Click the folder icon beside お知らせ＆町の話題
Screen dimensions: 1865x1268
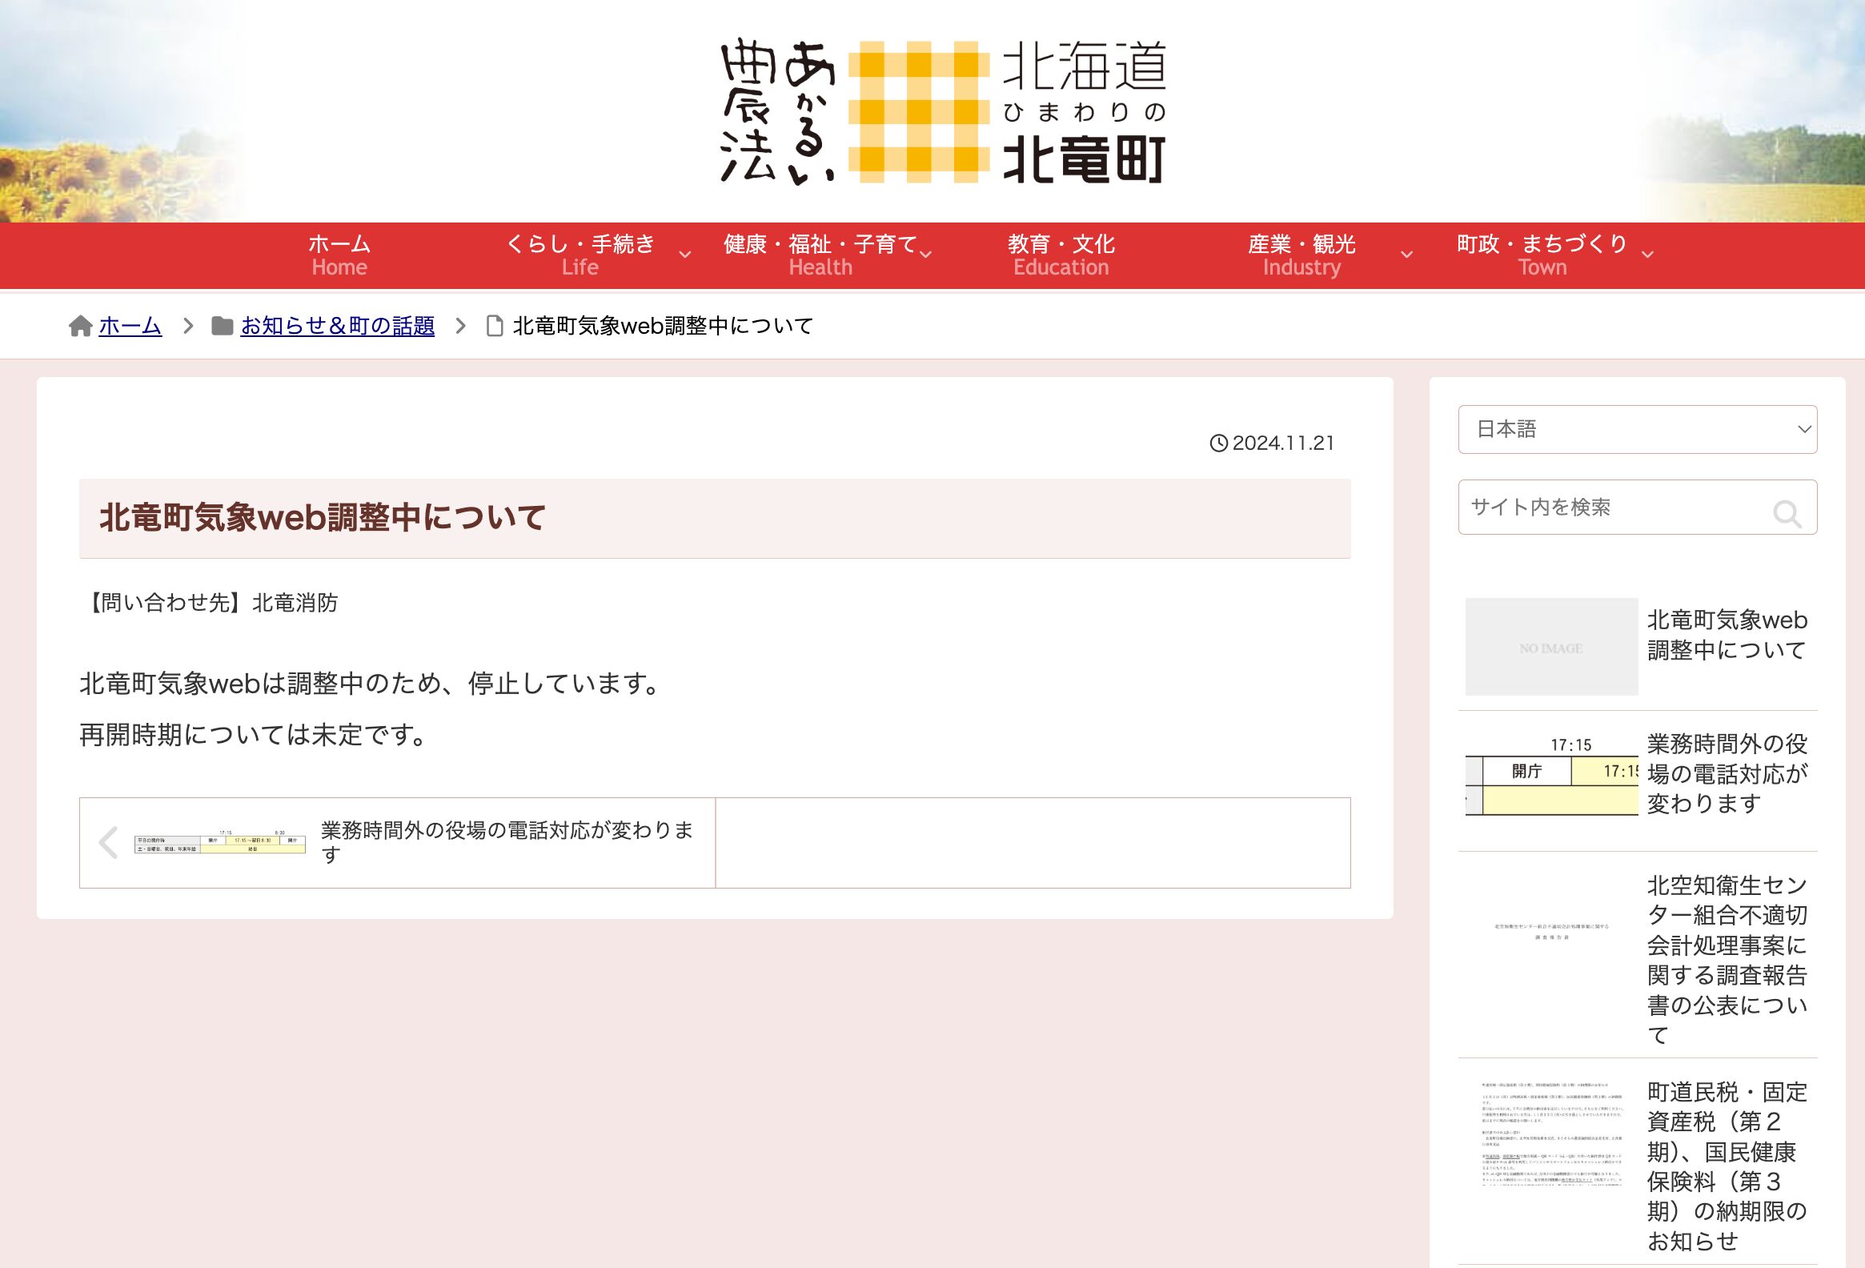(222, 326)
